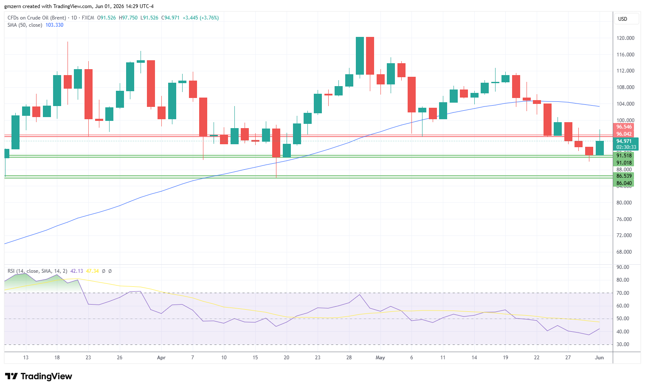
Task: Click the current price label 94.971
Action: click(x=624, y=141)
